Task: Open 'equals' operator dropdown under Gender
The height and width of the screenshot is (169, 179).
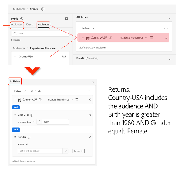Action: pos(23,144)
